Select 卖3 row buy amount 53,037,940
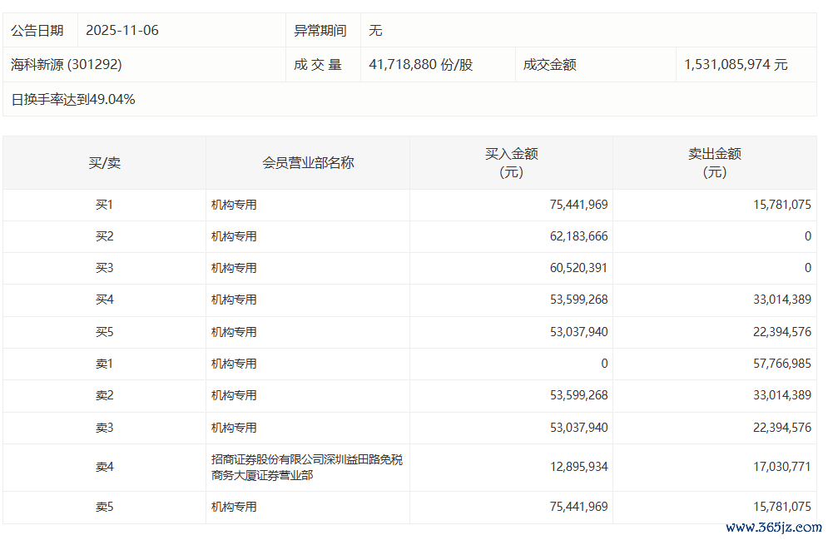The height and width of the screenshot is (540, 828). [578, 428]
